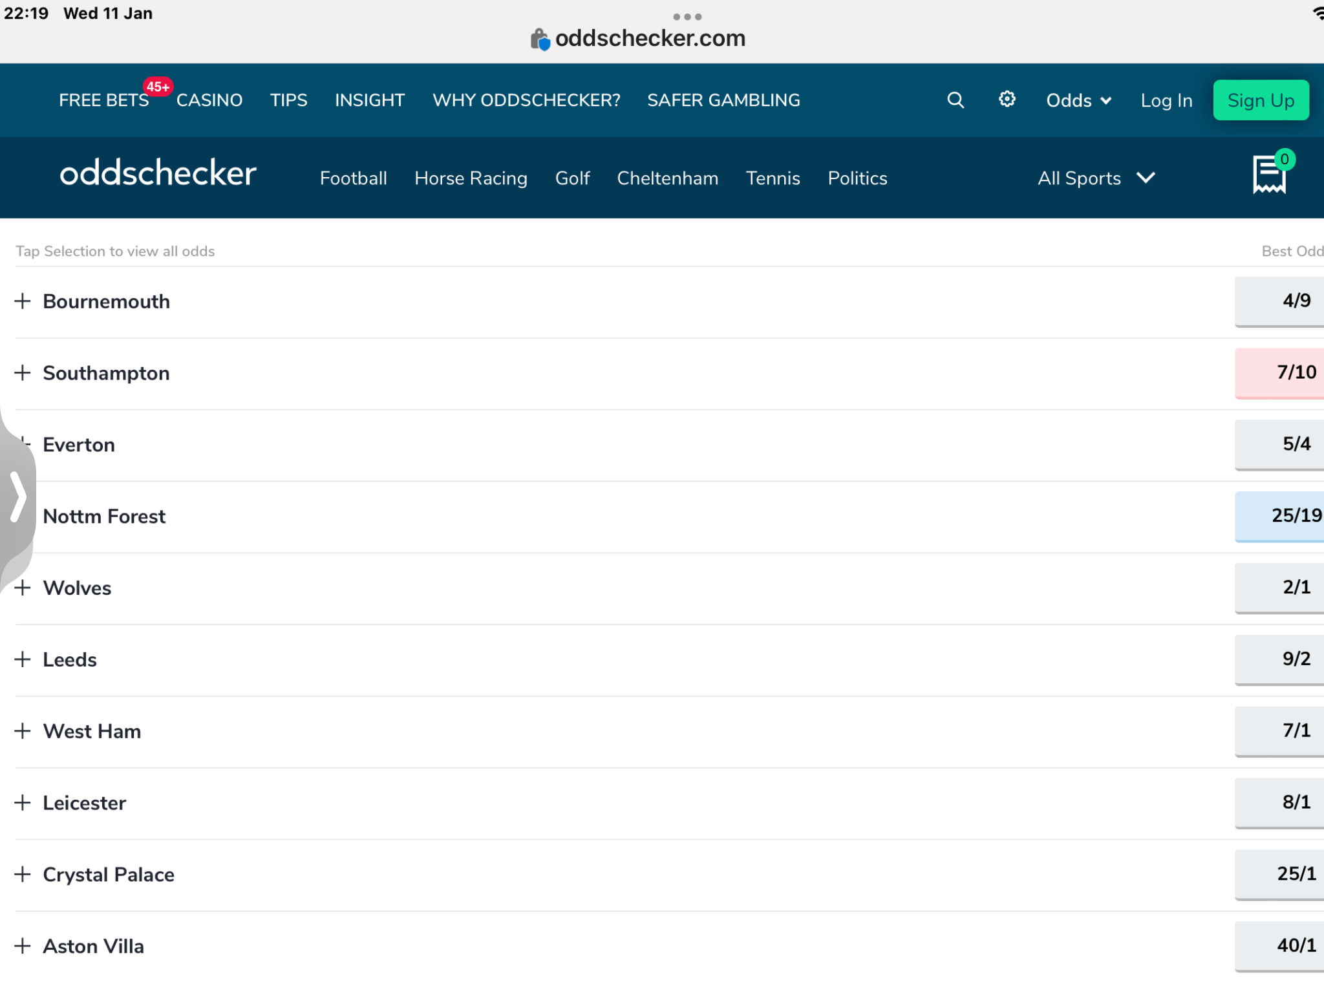This screenshot has width=1324, height=993.
Task: Tap the Nottm Forest selection name
Action: [x=104, y=517]
